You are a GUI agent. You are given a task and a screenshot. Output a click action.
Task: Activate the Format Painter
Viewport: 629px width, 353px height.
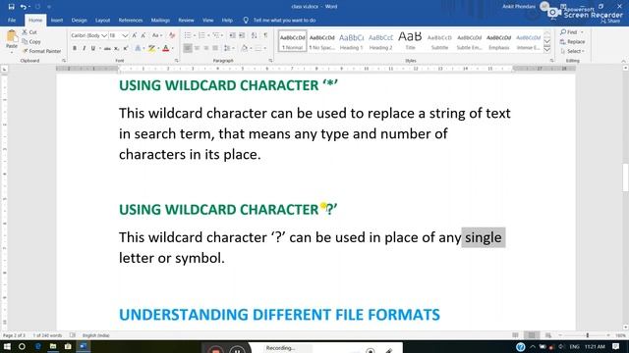tap(41, 51)
